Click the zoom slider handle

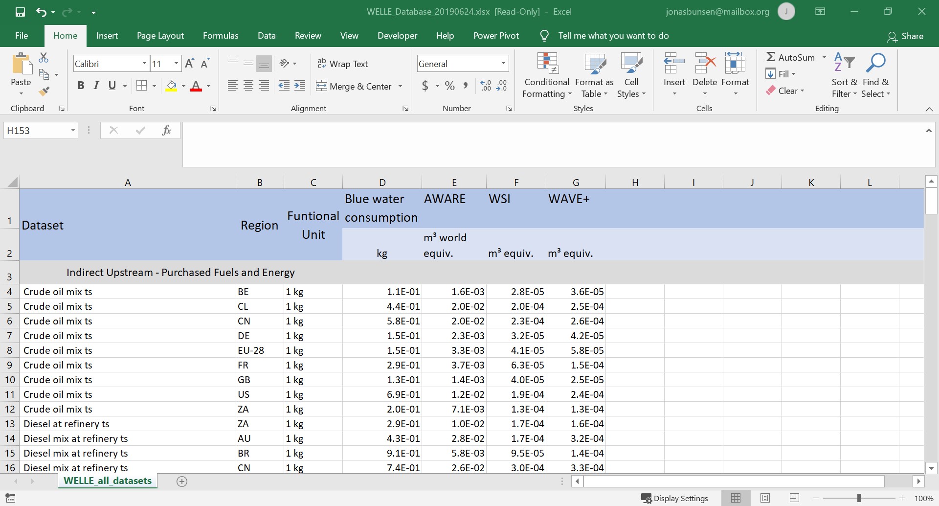(859, 498)
